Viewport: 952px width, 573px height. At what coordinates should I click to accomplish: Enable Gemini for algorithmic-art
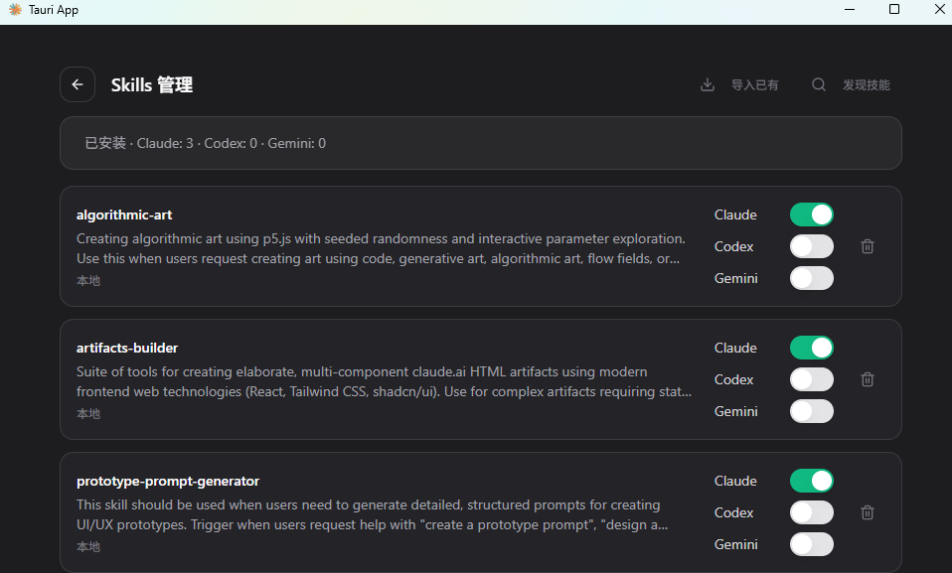[811, 278]
